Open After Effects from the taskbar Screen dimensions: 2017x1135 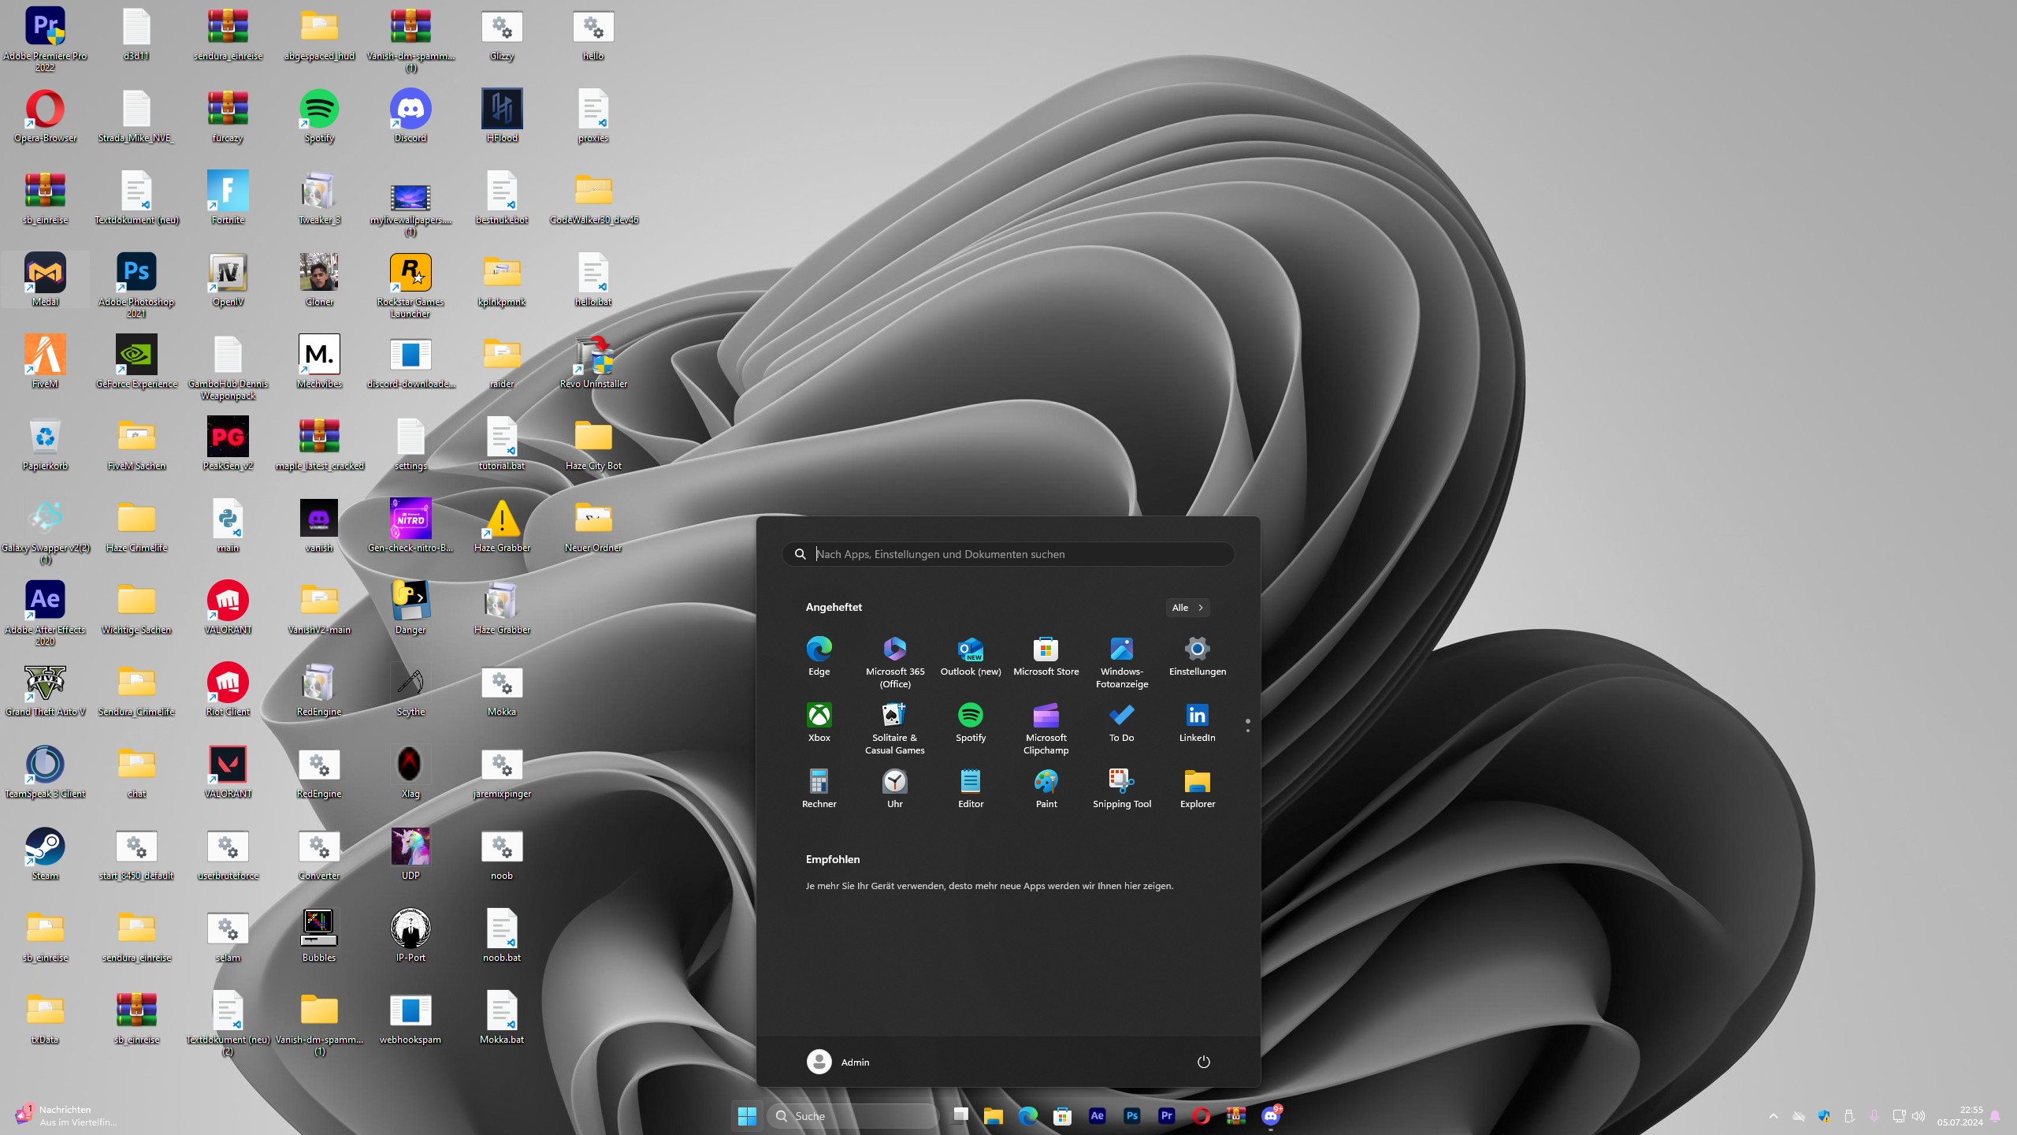1097,1115
